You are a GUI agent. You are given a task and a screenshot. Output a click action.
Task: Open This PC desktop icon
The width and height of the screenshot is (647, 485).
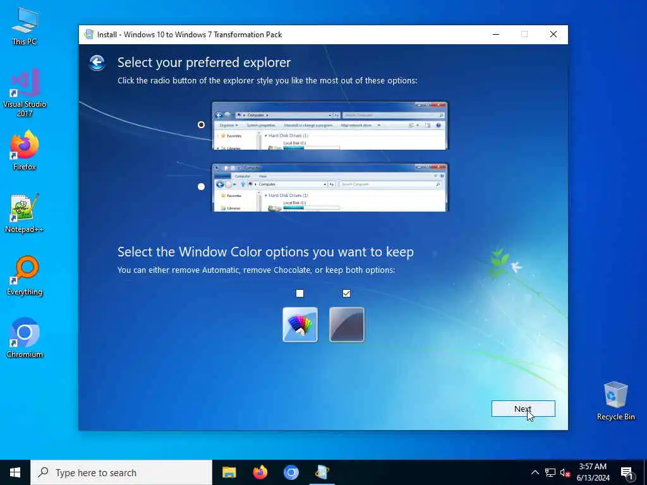(25, 27)
